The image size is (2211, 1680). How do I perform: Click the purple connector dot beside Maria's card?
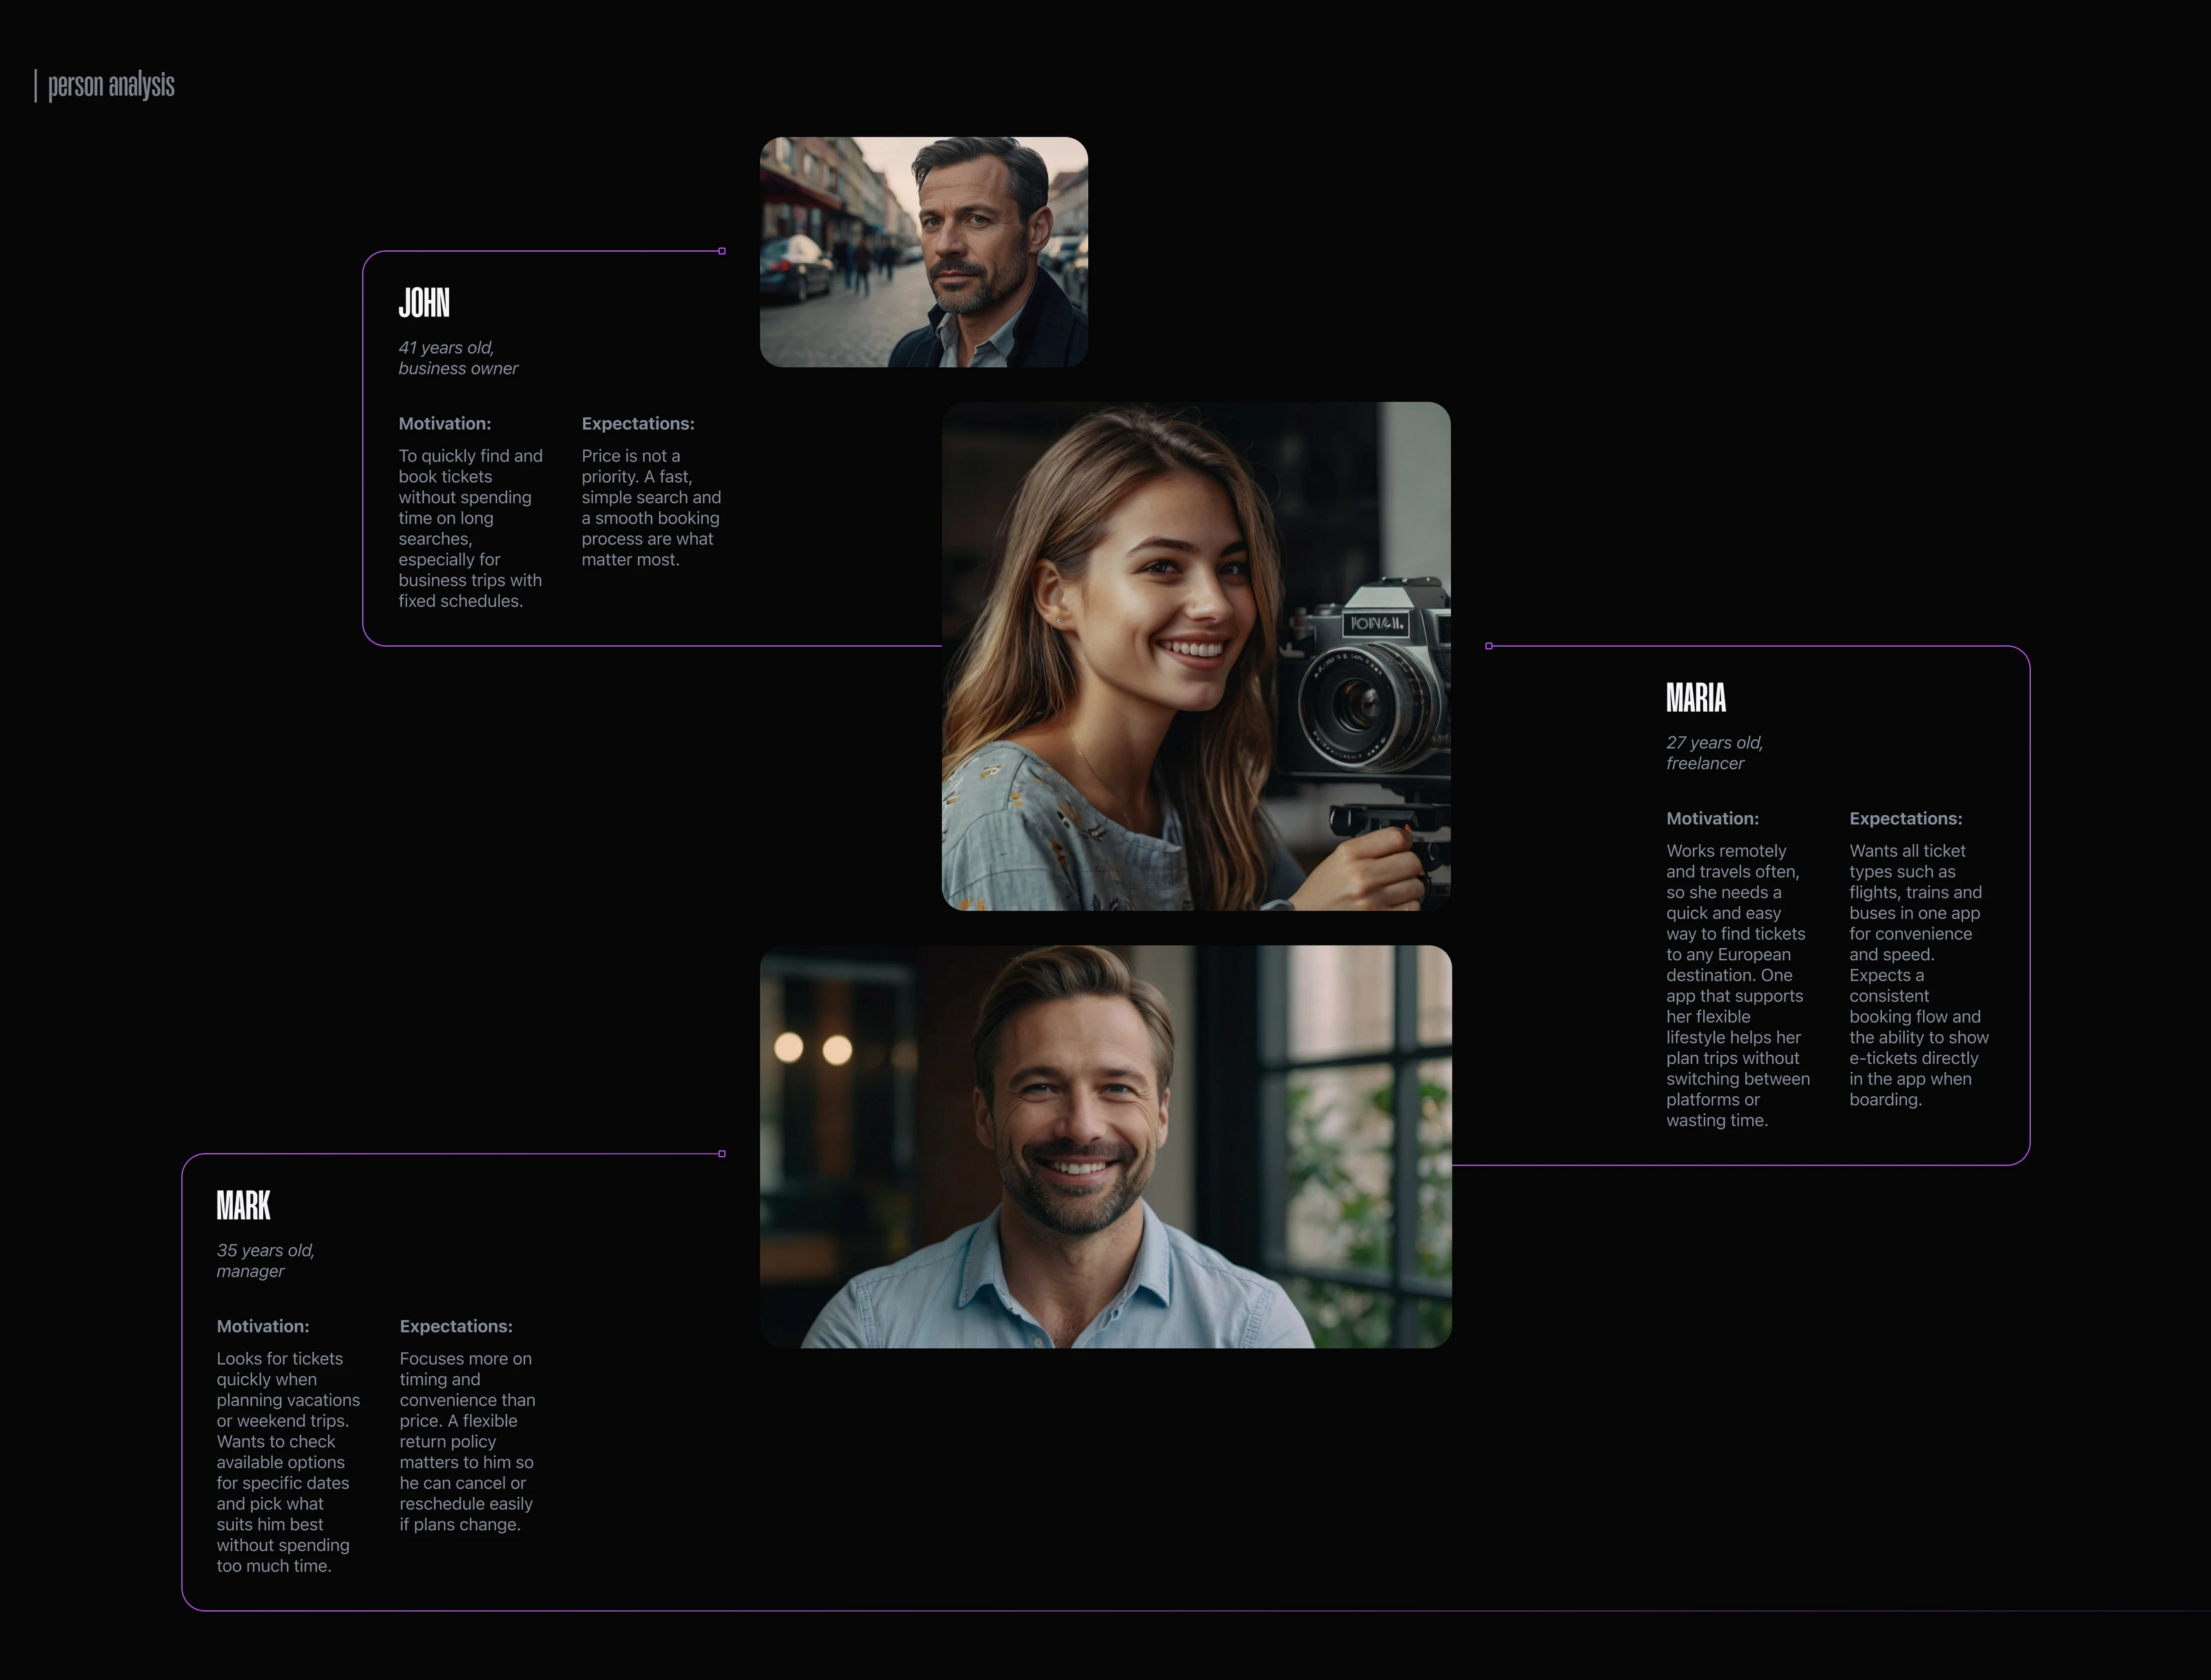(1489, 646)
